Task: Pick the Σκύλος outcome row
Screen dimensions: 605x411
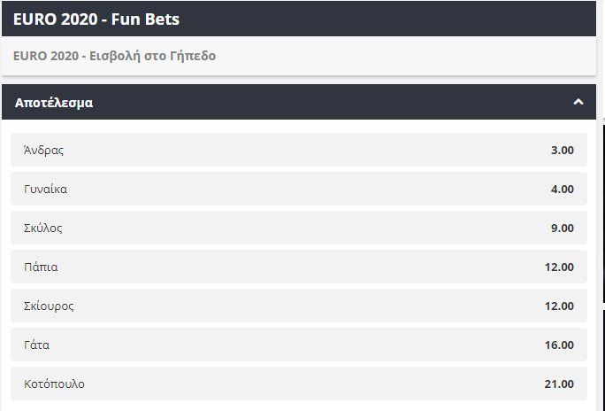Action: (x=298, y=228)
